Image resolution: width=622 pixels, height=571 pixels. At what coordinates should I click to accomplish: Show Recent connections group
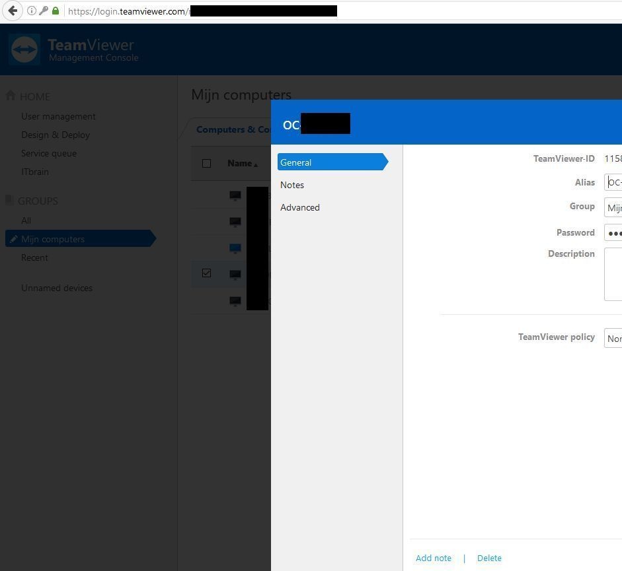[x=34, y=257]
